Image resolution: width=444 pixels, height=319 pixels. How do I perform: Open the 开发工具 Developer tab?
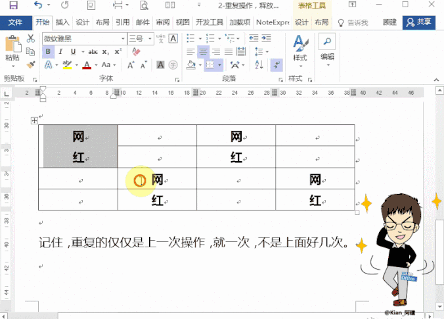210,22
